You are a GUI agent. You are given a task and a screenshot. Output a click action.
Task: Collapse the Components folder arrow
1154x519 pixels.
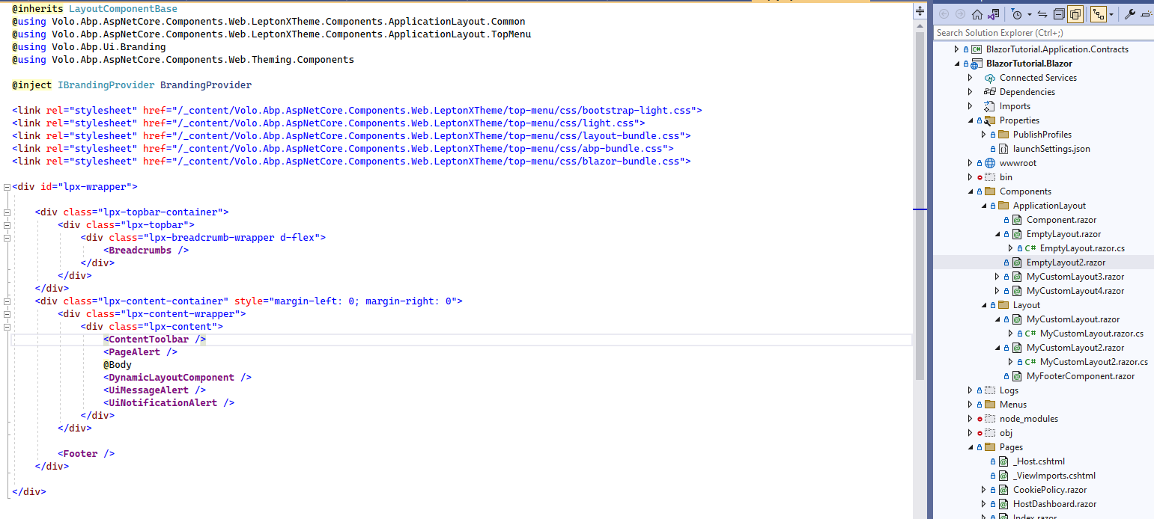970,191
